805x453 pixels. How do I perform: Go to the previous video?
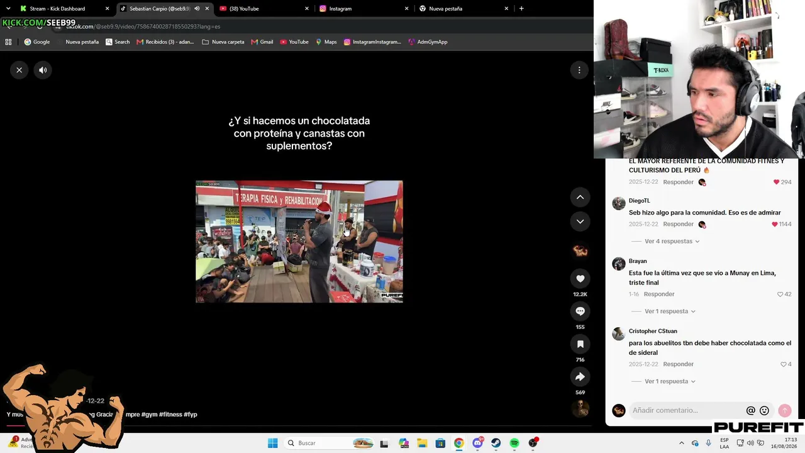point(580,197)
